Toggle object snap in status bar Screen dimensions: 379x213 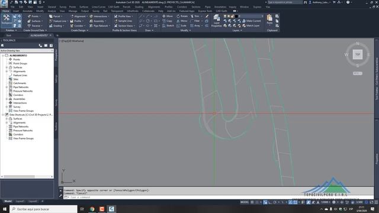click(x=296, y=202)
